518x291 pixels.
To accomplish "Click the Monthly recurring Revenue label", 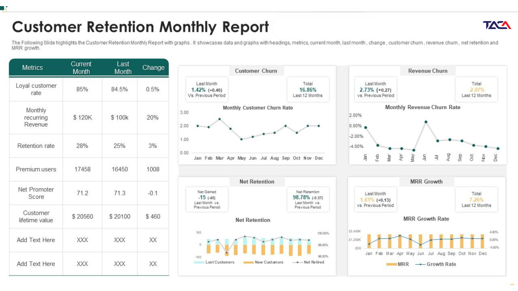I will 36,117.
